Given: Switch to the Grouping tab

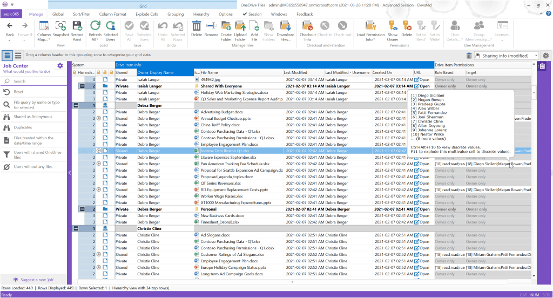Looking at the screenshot, I should (x=176, y=14).
